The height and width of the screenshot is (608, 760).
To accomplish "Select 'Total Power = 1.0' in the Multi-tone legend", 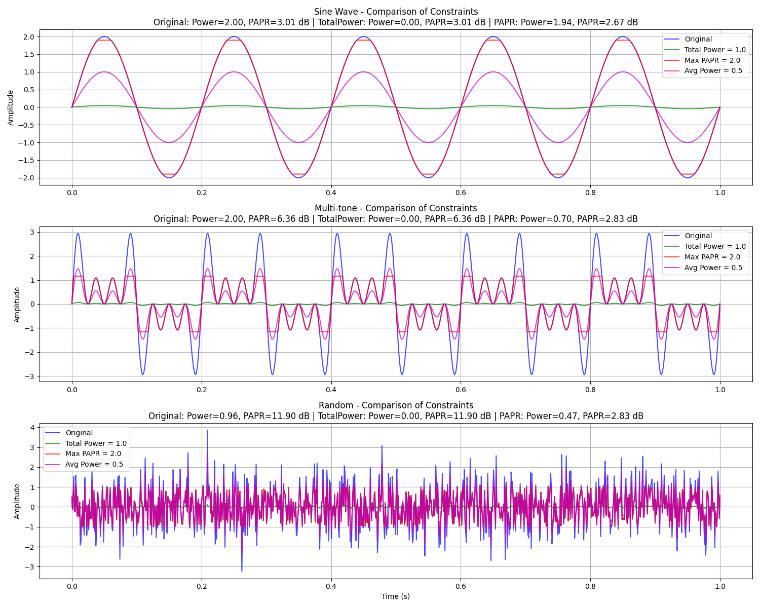I will tap(715, 246).
